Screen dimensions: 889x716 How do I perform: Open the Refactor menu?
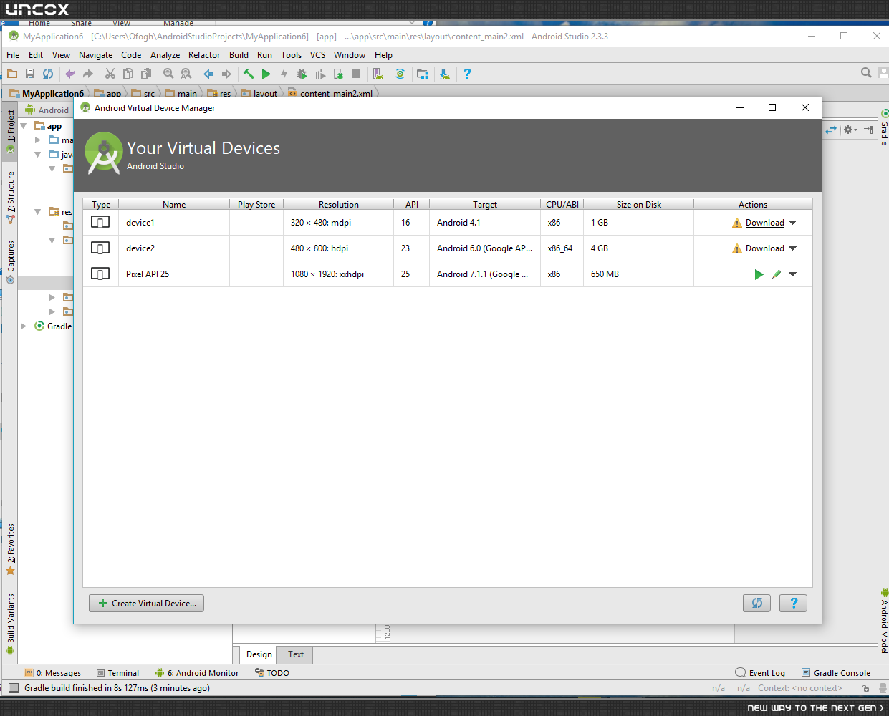(x=204, y=55)
